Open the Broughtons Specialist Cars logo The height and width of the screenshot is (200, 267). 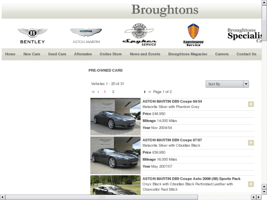click(244, 35)
